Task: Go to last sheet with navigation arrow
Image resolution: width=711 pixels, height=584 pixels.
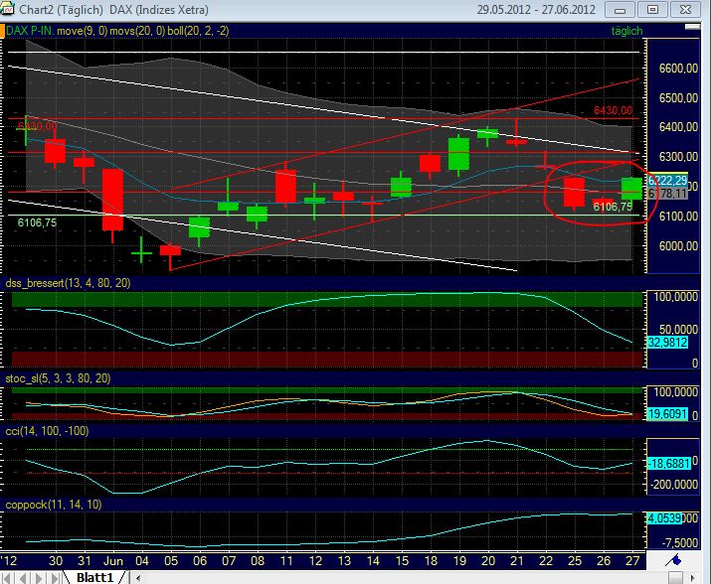Action: (55, 578)
